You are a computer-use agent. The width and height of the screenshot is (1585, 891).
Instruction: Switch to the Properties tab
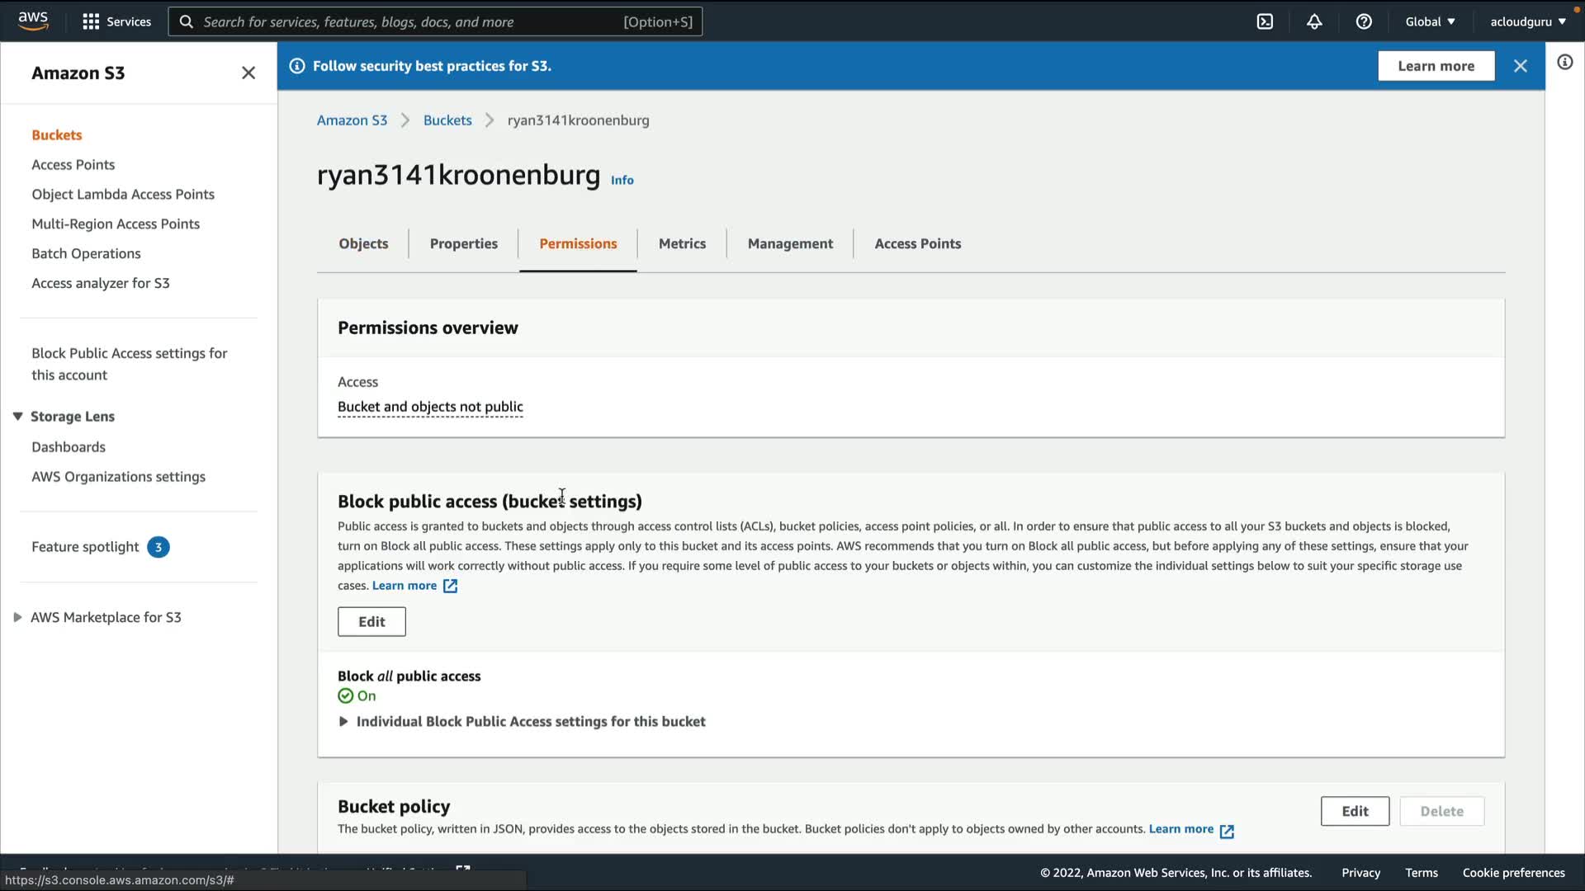coord(463,243)
